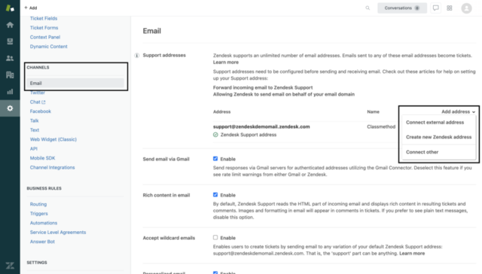Screen dimensions: 482x274
Task: Toggle the Add address dropdown
Action: pyautogui.click(x=458, y=112)
